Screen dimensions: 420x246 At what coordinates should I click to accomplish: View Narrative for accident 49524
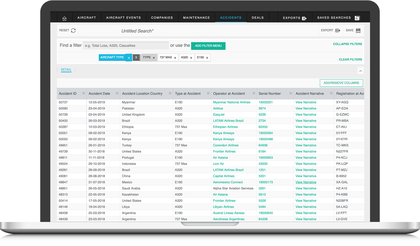click(x=306, y=164)
